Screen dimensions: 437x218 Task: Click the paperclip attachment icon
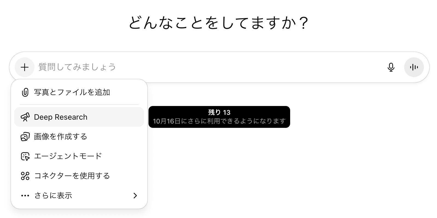[25, 92]
